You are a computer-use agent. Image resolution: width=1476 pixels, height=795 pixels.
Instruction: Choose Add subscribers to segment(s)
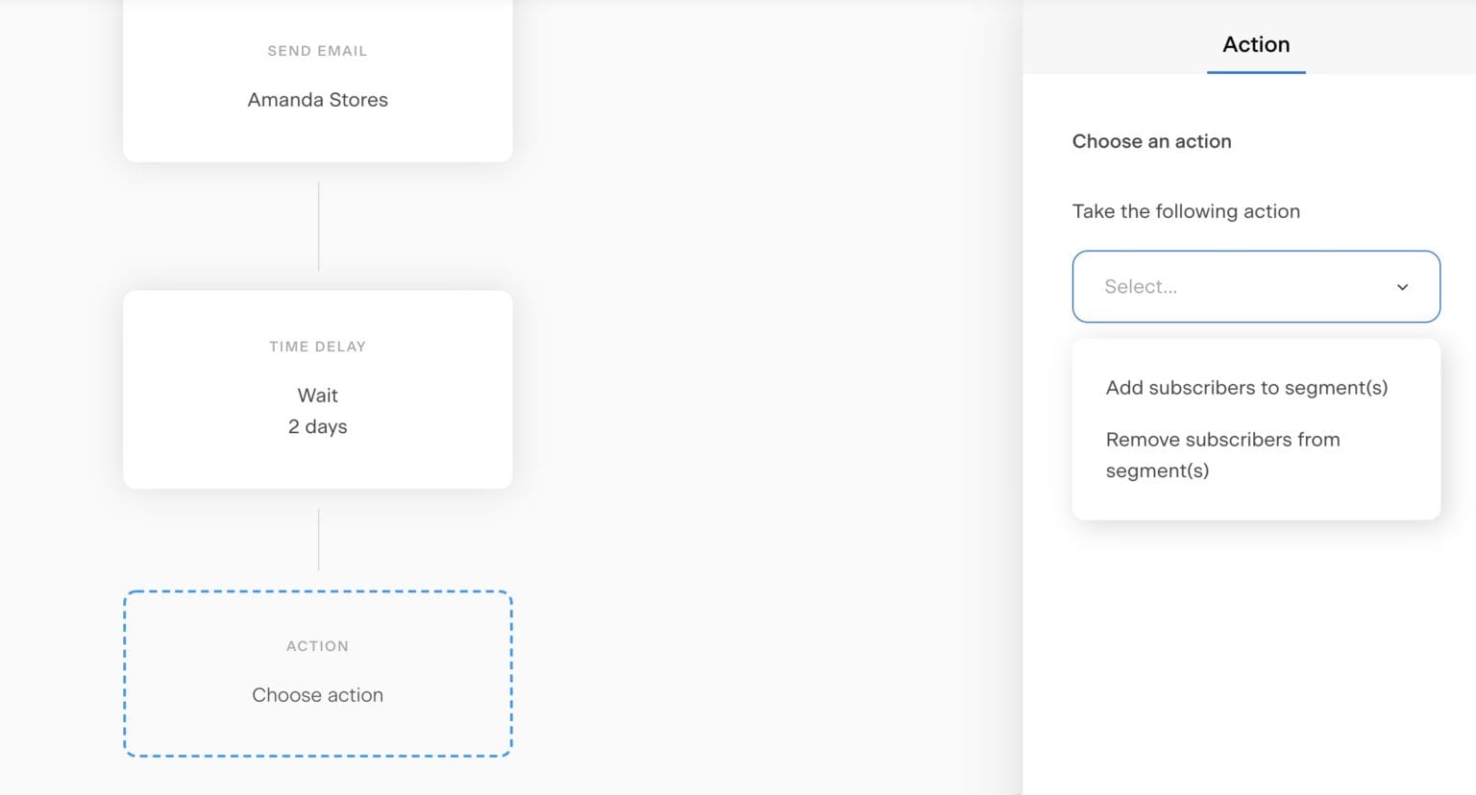(1246, 387)
